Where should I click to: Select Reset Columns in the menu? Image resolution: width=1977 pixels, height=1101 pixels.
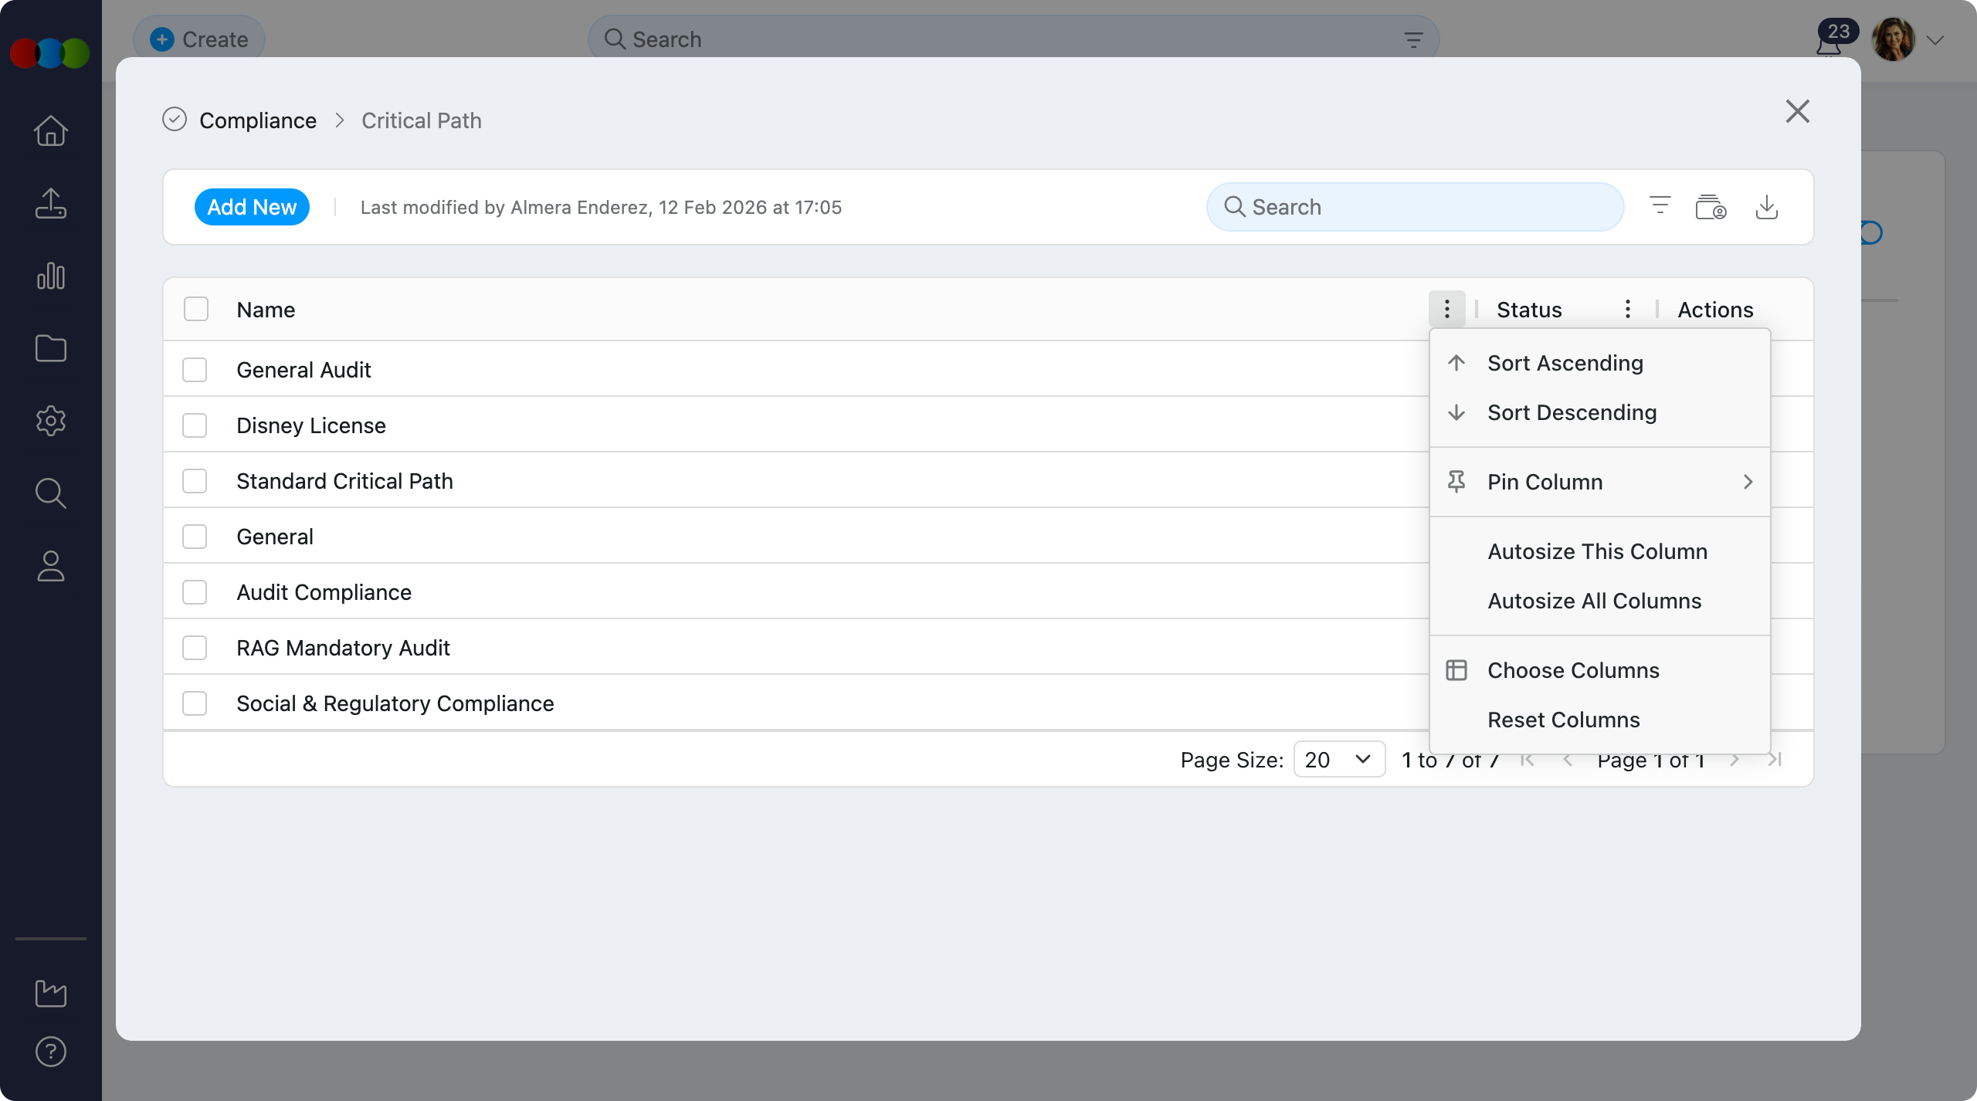[x=1563, y=719]
